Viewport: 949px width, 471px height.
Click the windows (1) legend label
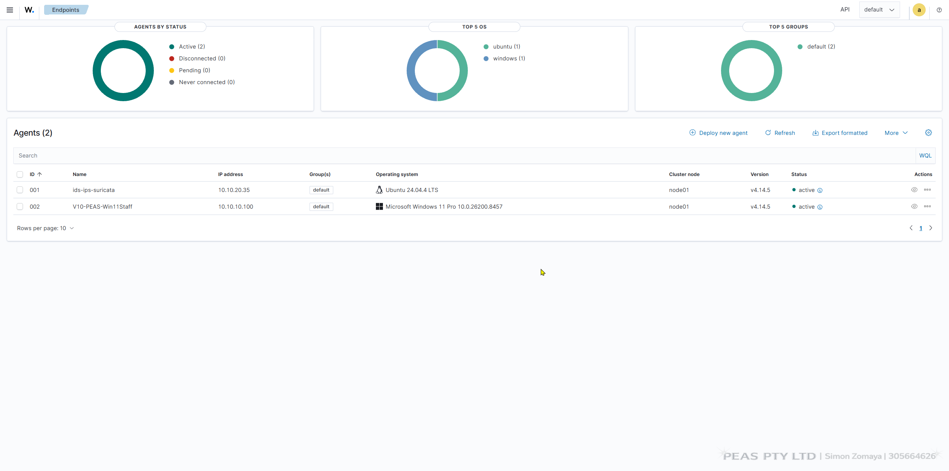[x=509, y=59]
